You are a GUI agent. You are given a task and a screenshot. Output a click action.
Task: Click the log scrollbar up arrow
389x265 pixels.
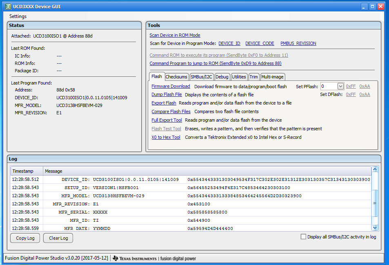pyautogui.click(x=375, y=169)
